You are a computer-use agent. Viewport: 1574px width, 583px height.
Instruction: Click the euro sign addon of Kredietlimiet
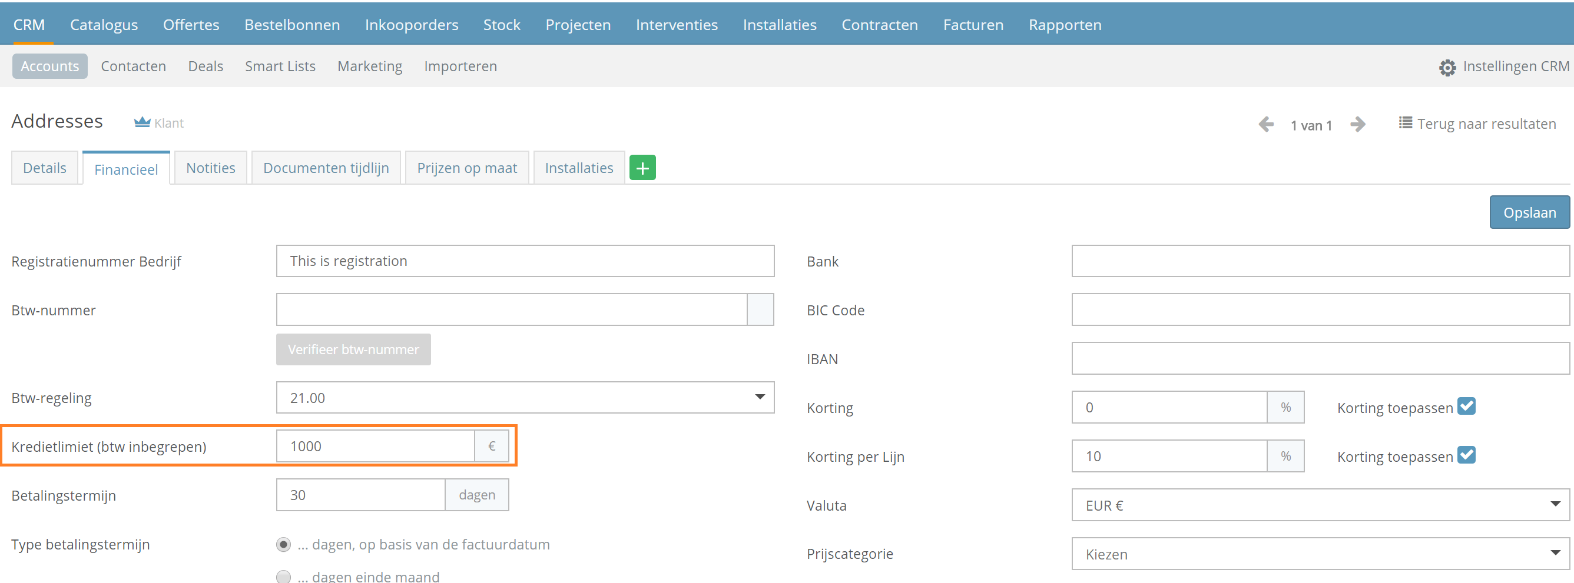(x=491, y=447)
